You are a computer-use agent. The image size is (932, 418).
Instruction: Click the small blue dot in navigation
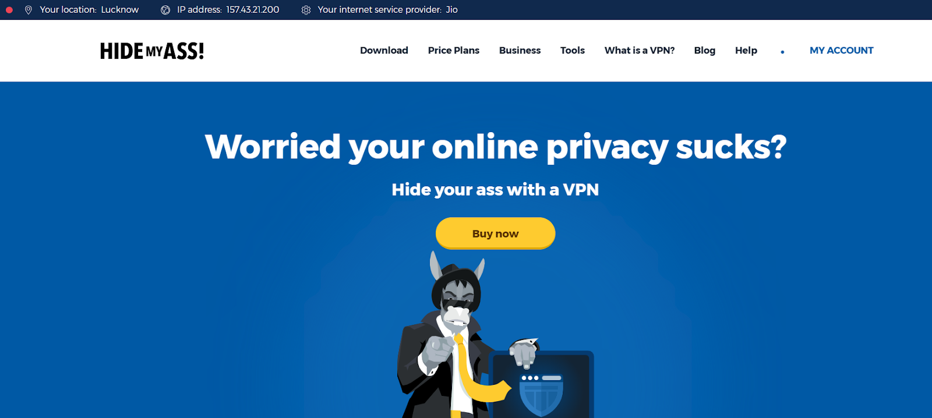(x=782, y=52)
